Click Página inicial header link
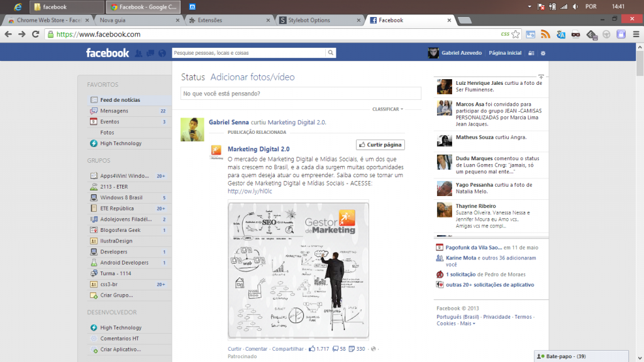The image size is (644, 362). [x=505, y=53]
